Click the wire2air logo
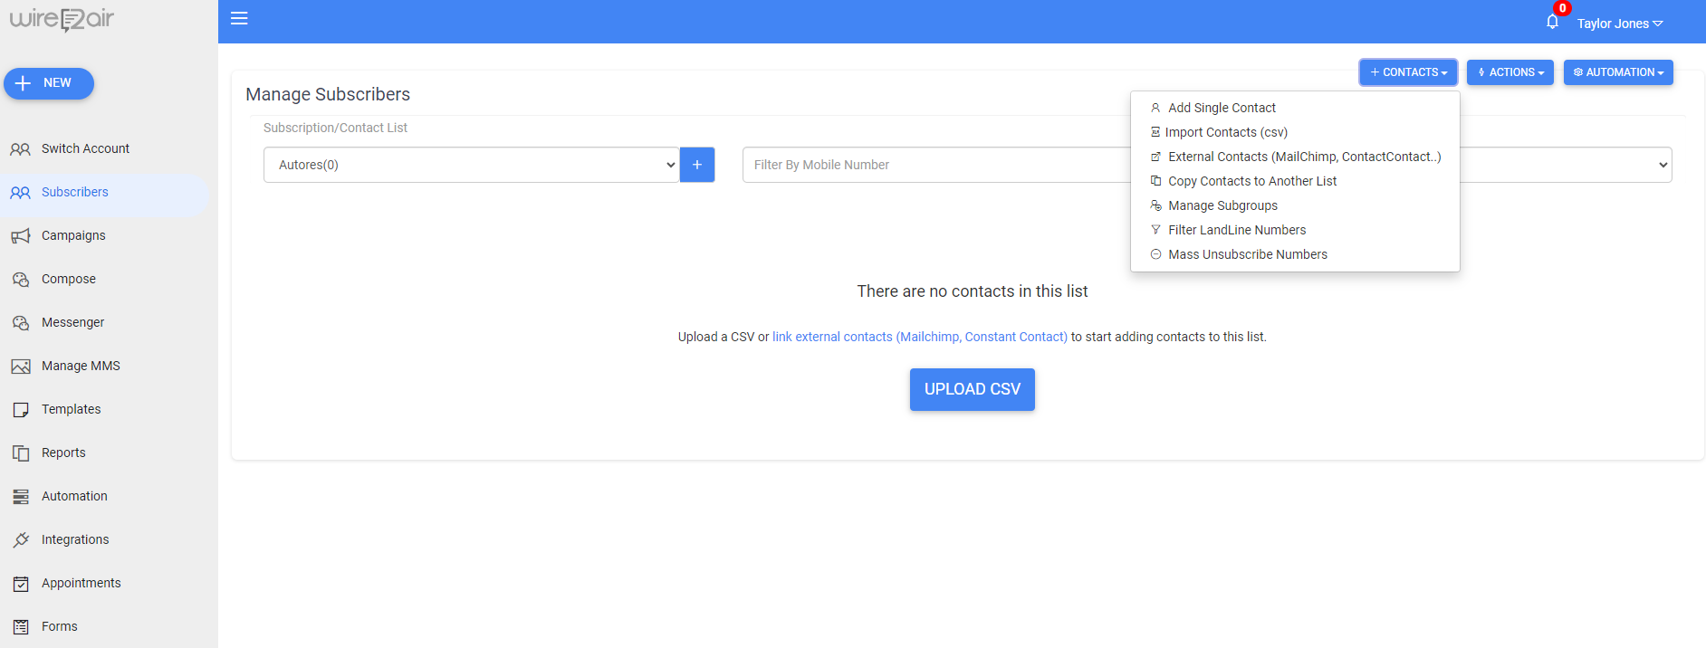The width and height of the screenshot is (1706, 648). [x=62, y=19]
